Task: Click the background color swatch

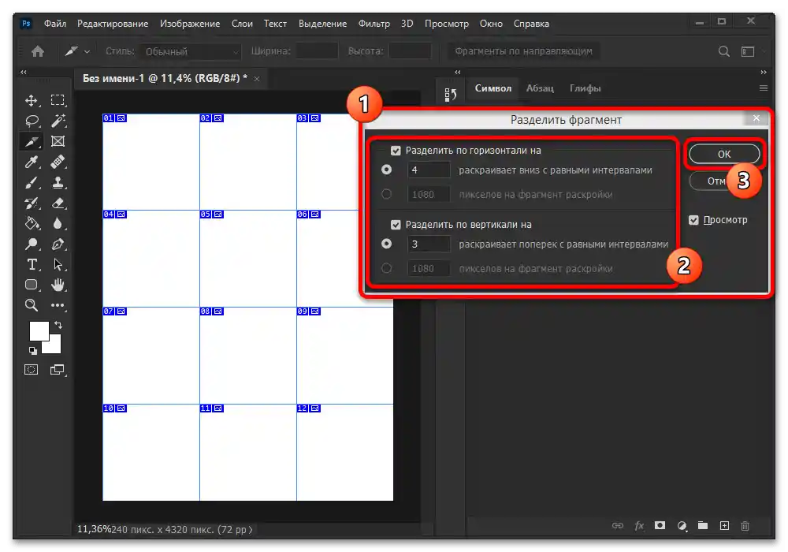Action: point(54,346)
